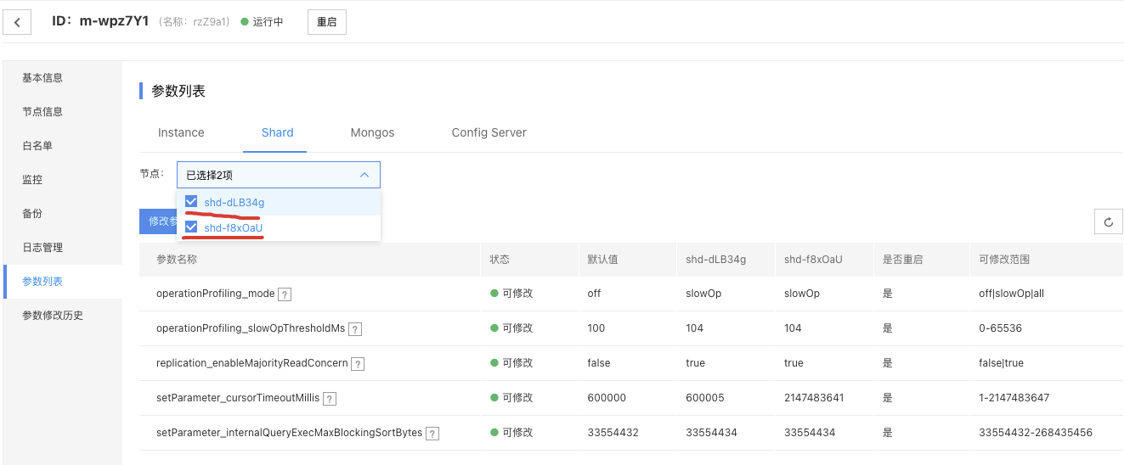Open 备份 in the sidebar
This screenshot has width=1124, height=465.
pos(63,213)
